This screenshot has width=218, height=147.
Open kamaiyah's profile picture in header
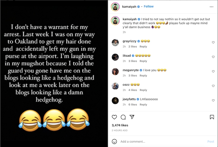115,6
